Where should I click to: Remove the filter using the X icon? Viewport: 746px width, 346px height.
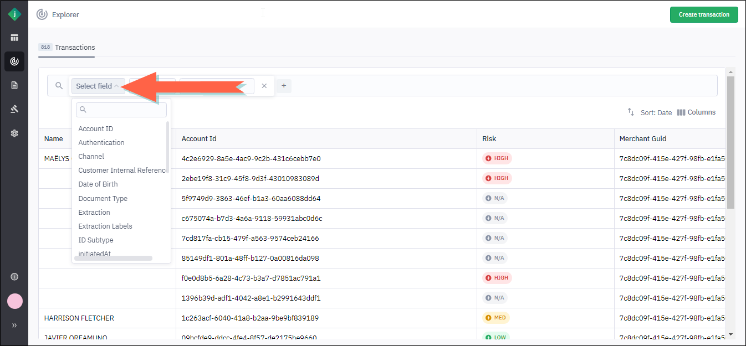point(264,86)
